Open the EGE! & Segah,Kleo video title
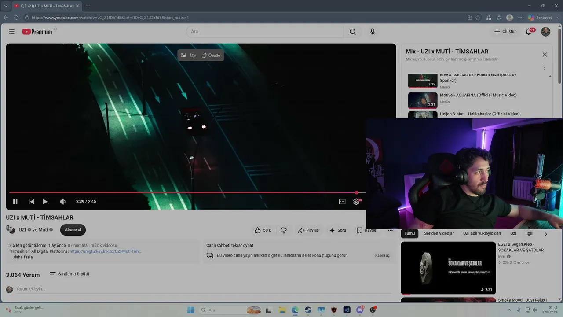This screenshot has height=317, width=563. (521, 247)
